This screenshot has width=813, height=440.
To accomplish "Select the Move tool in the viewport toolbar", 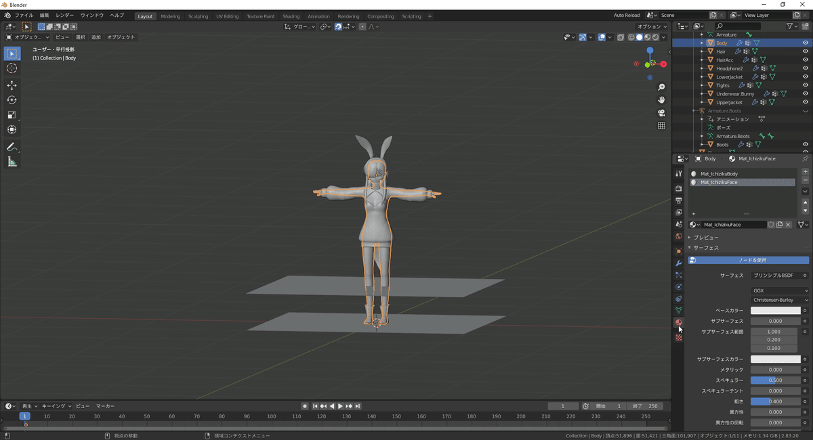I will (12, 85).
